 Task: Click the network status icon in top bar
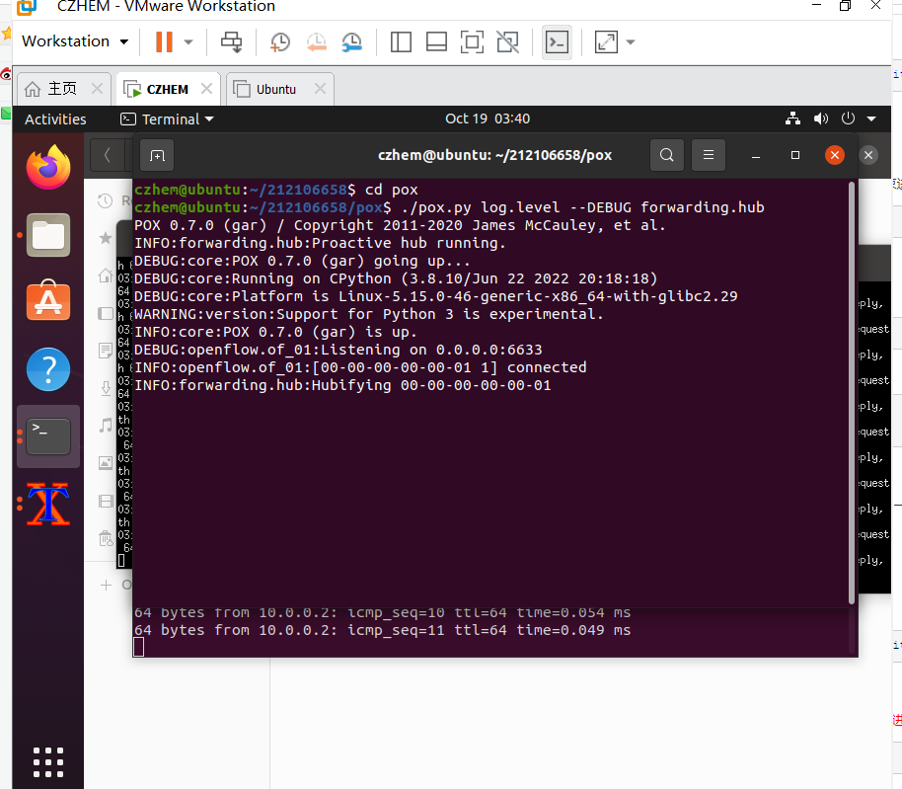792,118
